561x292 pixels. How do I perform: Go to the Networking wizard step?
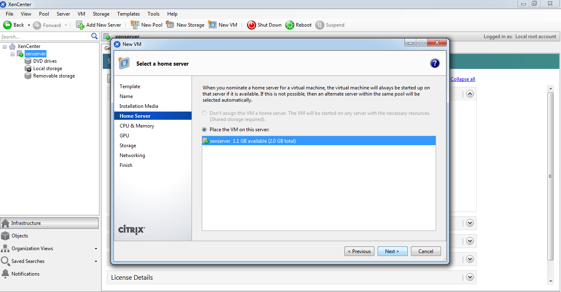click(132, 155)
